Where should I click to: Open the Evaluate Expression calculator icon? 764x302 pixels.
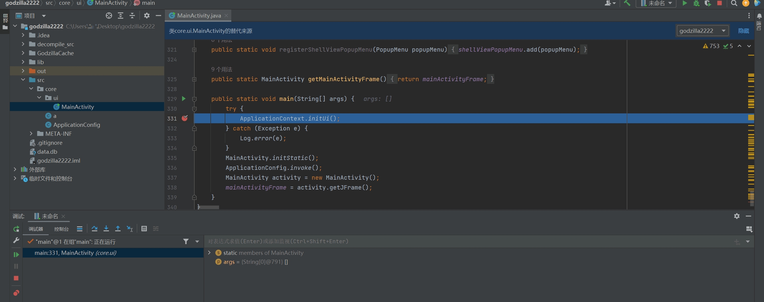(x=144, y=229)
